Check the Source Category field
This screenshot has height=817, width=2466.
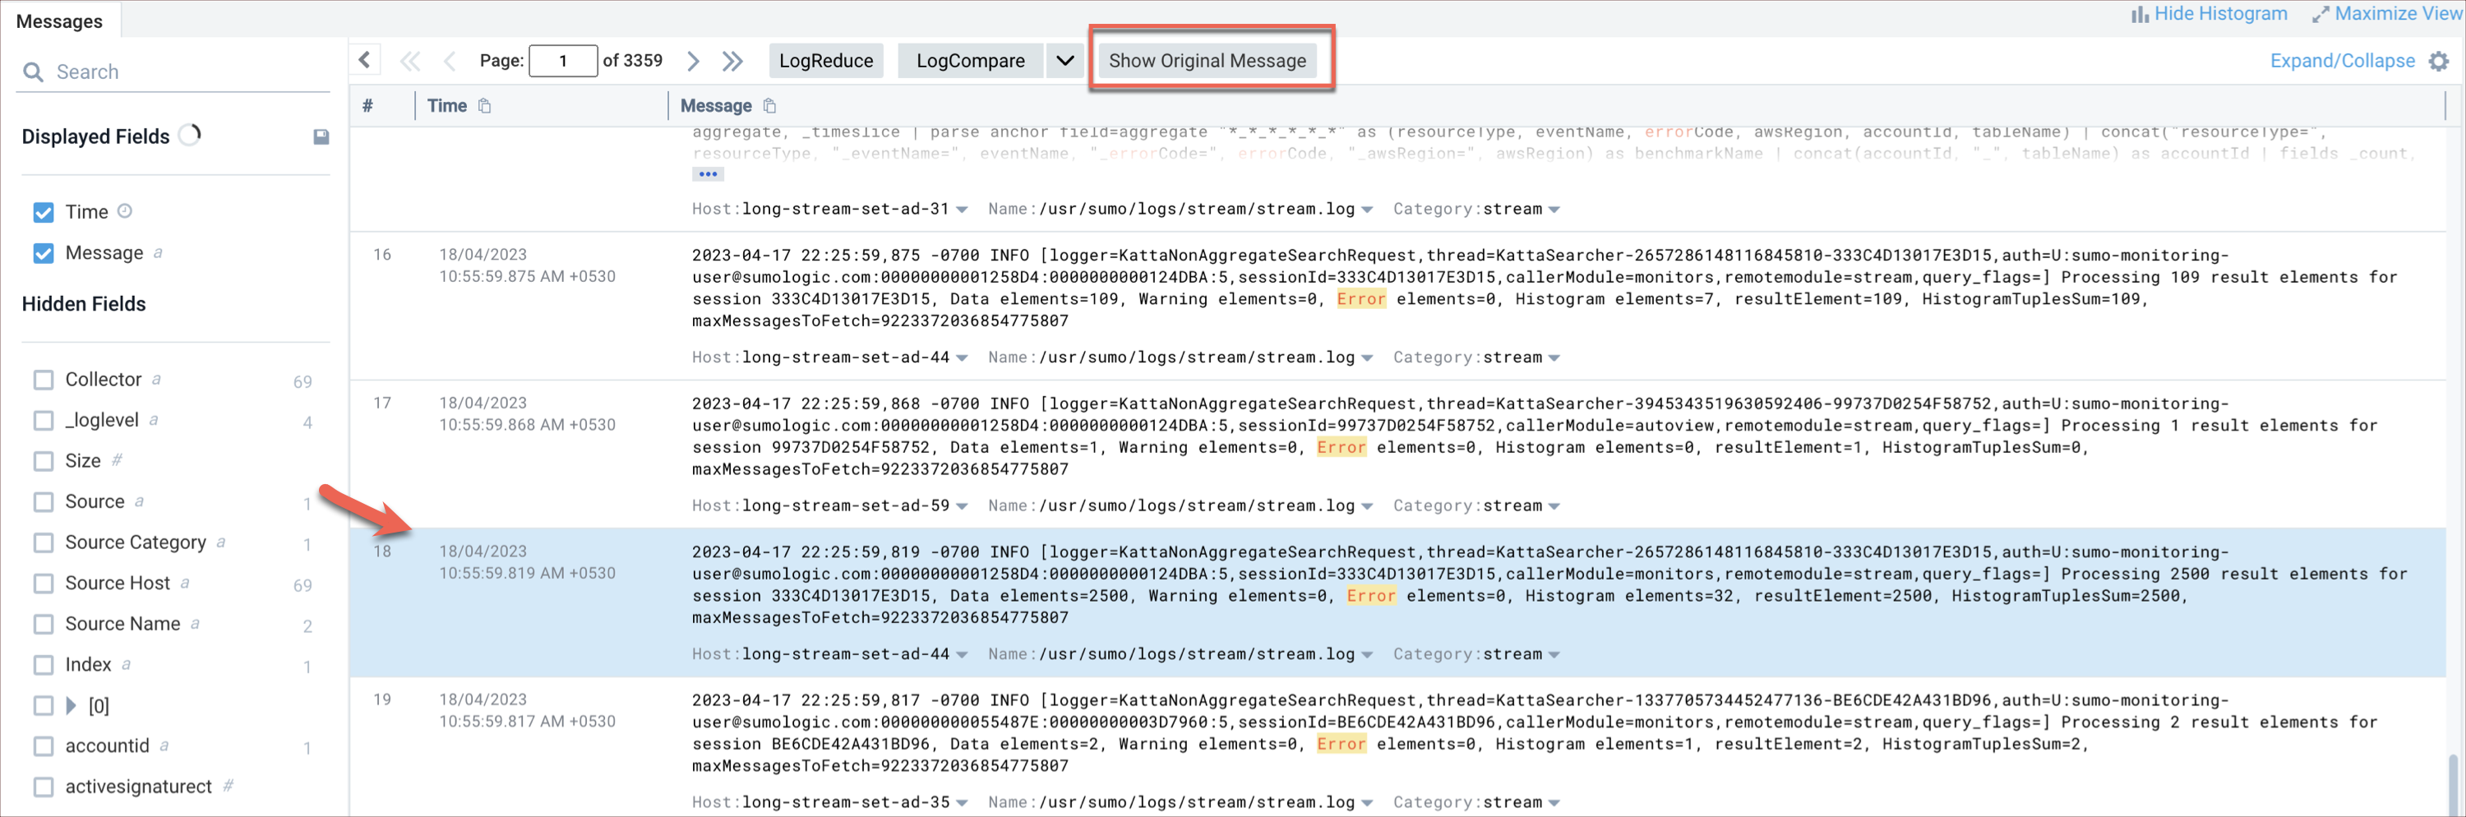(x=43, y=542)
